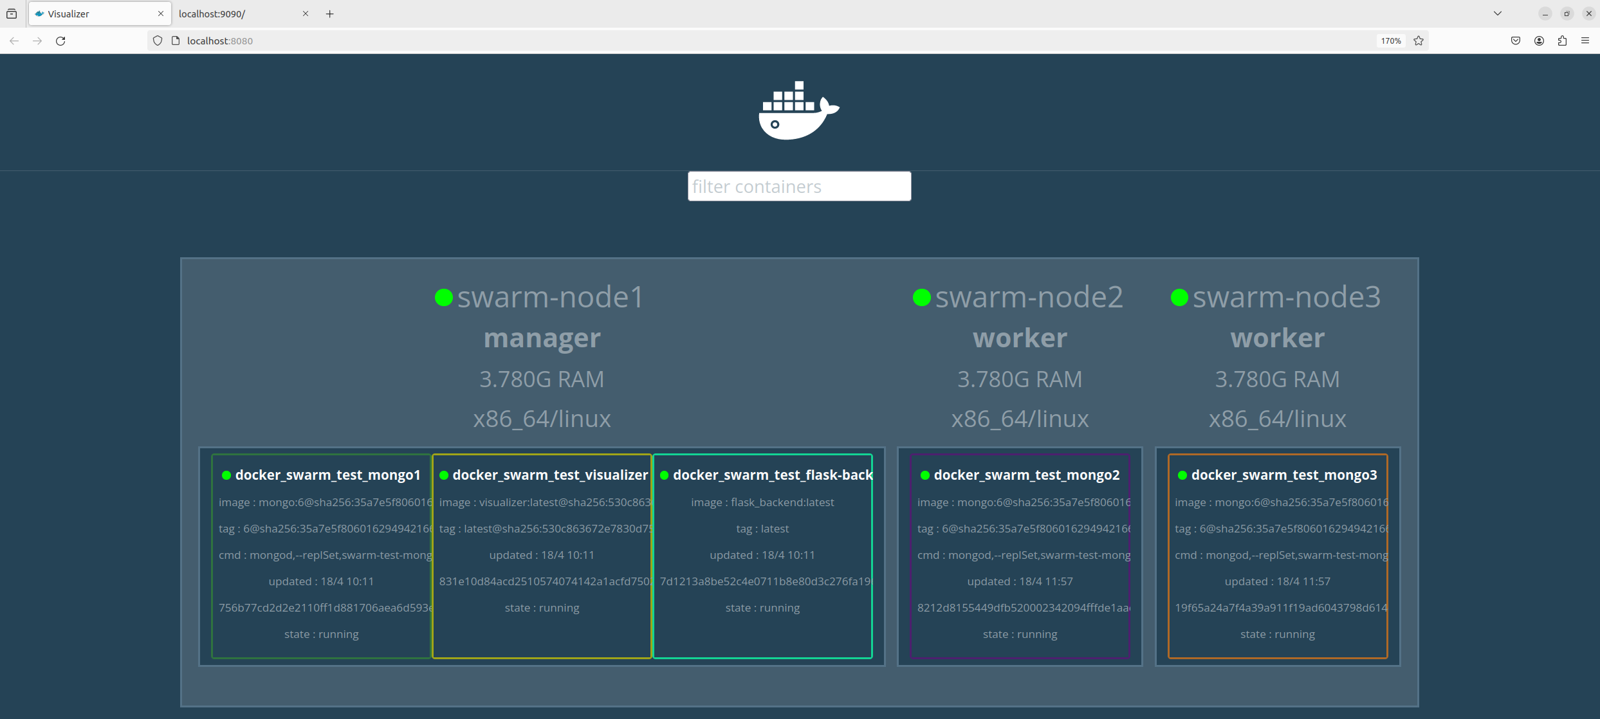1600x719 pixels.
Task: Close the localhost:9090/ tab
Action: coord(305,14)
